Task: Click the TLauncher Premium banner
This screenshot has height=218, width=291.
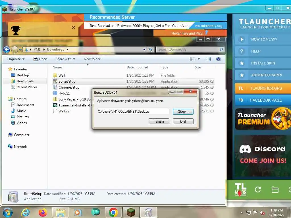Action: (263, 119)
